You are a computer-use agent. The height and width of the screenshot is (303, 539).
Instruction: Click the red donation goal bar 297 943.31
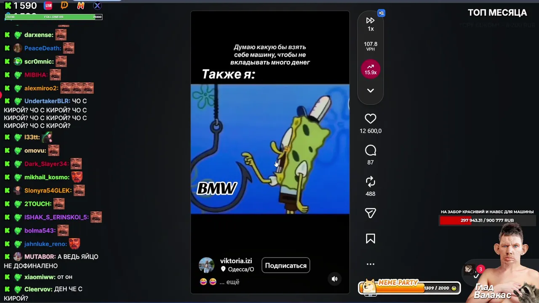[x=487, y=220]
